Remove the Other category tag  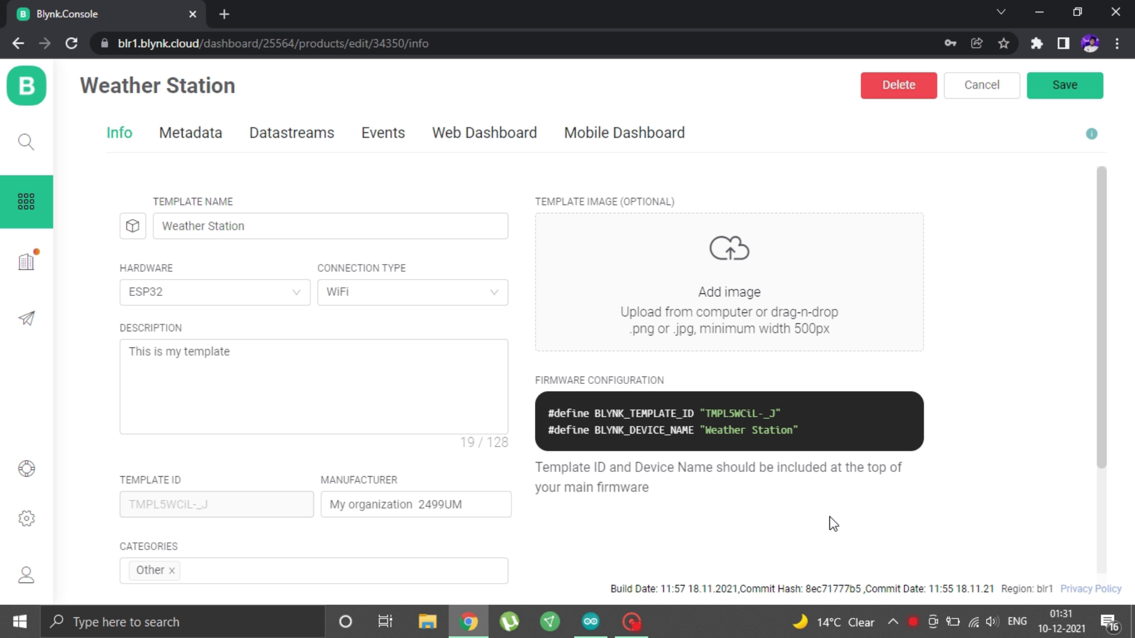pos(172,571)
